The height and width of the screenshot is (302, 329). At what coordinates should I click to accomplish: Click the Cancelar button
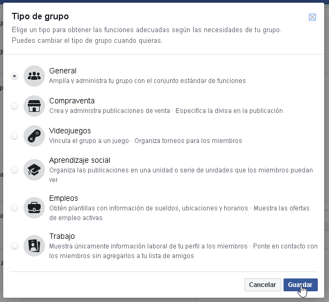tap(263, 285)
